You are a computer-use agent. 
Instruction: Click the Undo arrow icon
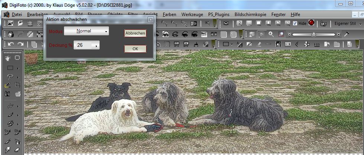[x=11, y=44]
